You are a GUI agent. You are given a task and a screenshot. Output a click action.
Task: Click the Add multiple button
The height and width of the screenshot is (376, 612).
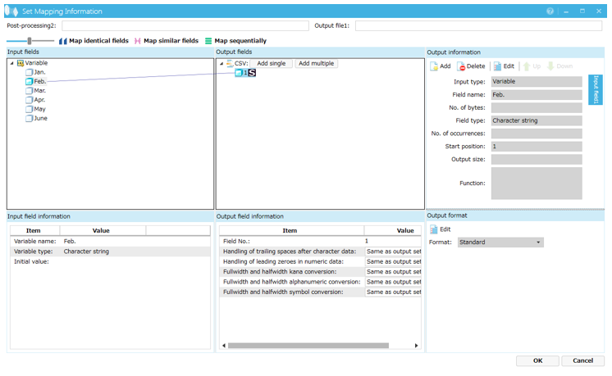316,63
